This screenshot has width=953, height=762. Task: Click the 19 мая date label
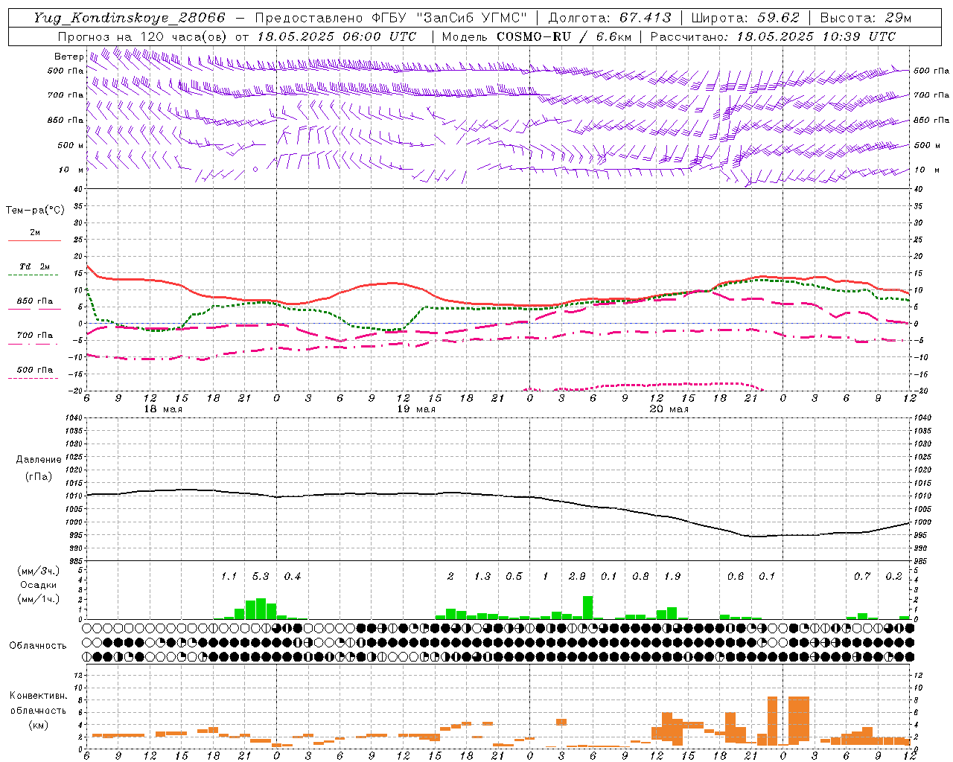click(415, 409)
